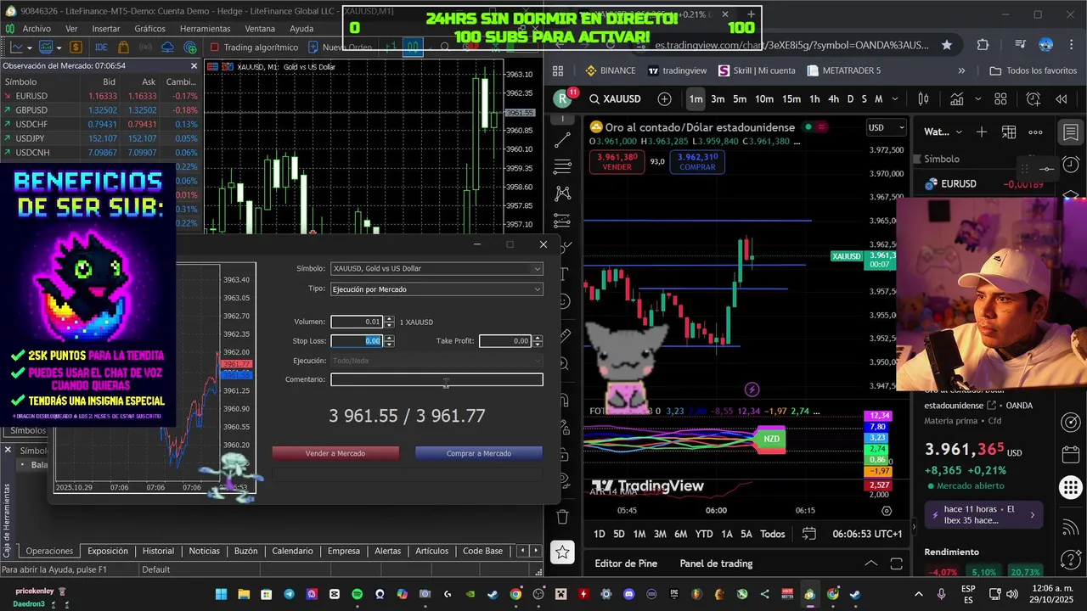The image size is (1087, 611).
Task: Click the Comentario text field
Action: [x=436, y=379]
